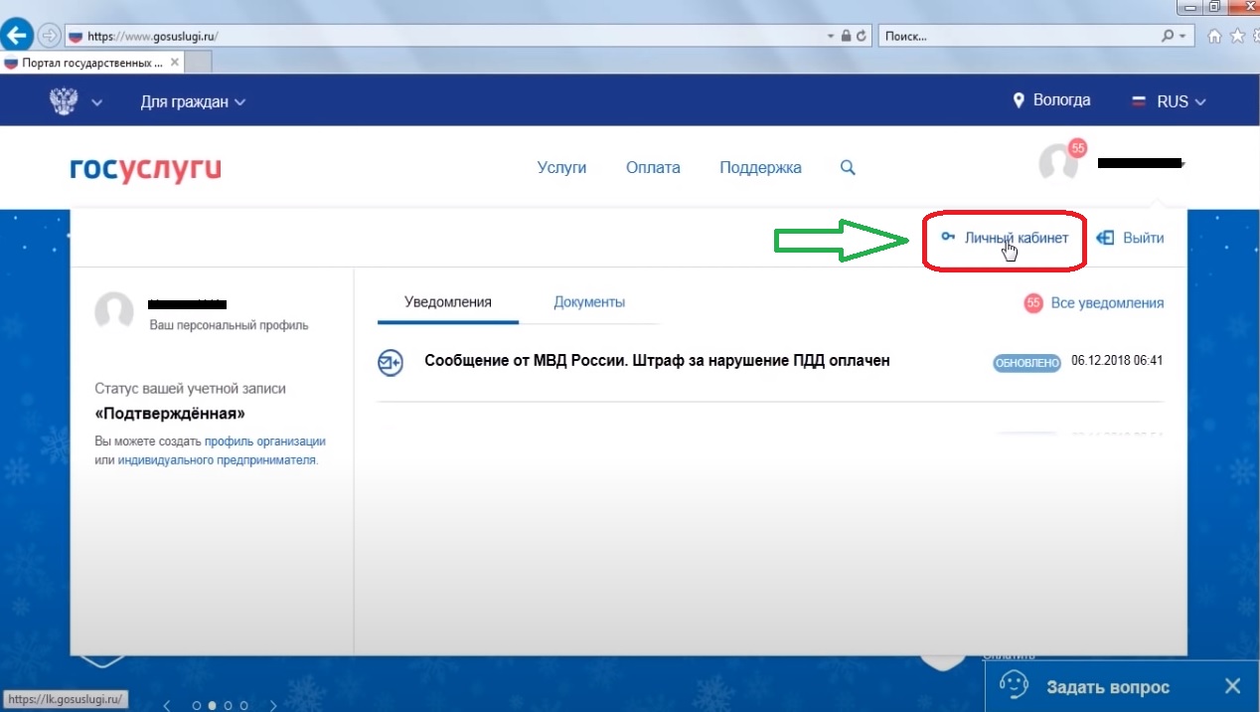The height and width of the screenshot is (712, 1260).
Task: Click the page refresh icon in address bar
Action: 862,36
